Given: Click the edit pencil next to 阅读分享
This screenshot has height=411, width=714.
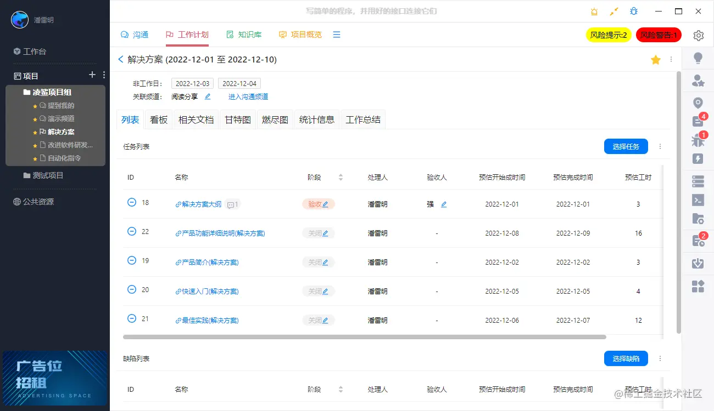Looking at the screenshot, I should (208, 97).
